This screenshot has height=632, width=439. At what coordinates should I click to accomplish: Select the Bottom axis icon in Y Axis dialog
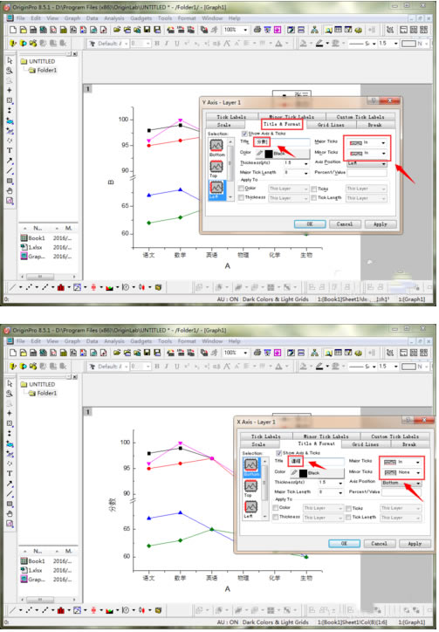click(216, 145)
